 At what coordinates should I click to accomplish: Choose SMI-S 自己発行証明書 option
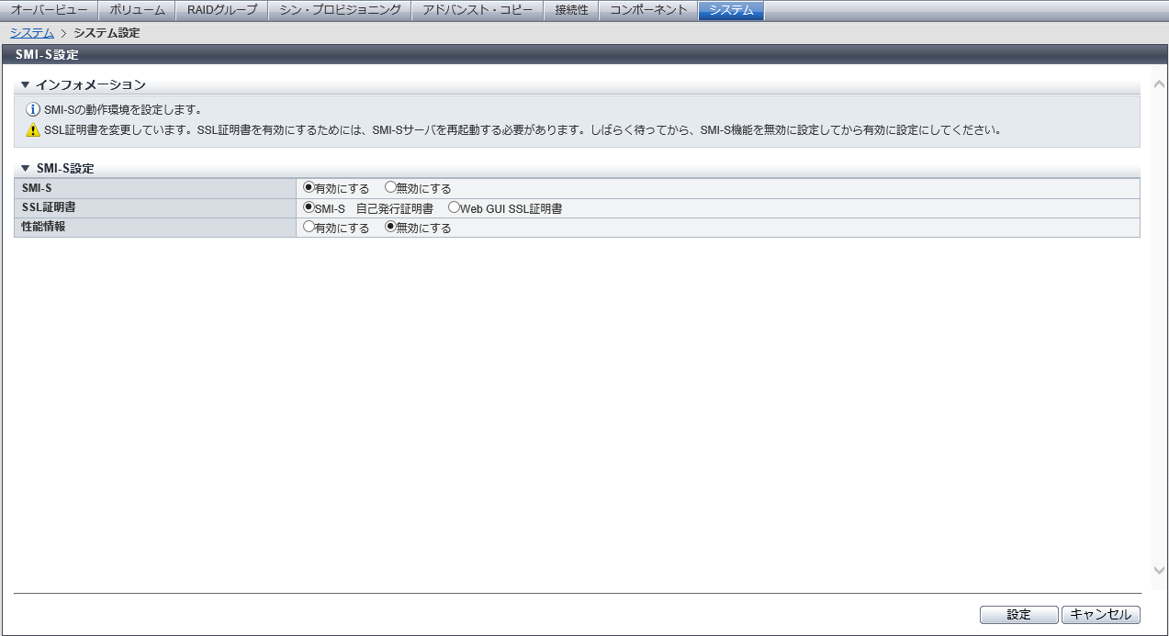(309, 207)
